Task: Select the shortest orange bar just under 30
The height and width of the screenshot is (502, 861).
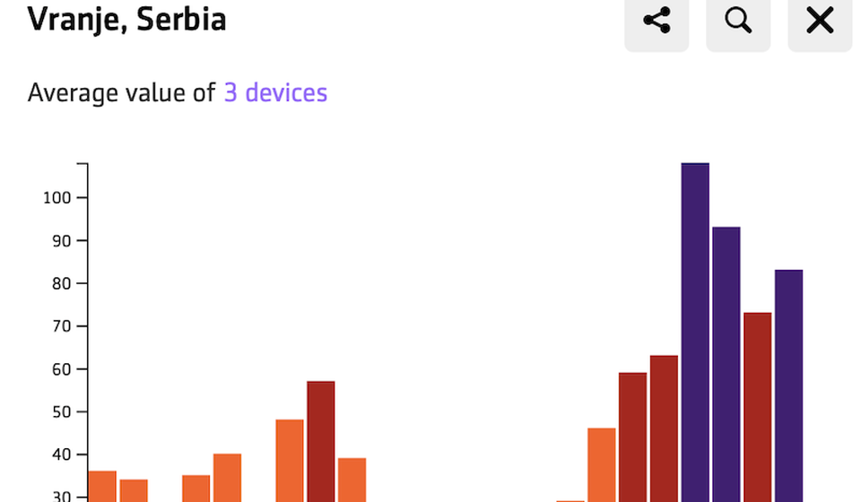Action: coord(570,500)
